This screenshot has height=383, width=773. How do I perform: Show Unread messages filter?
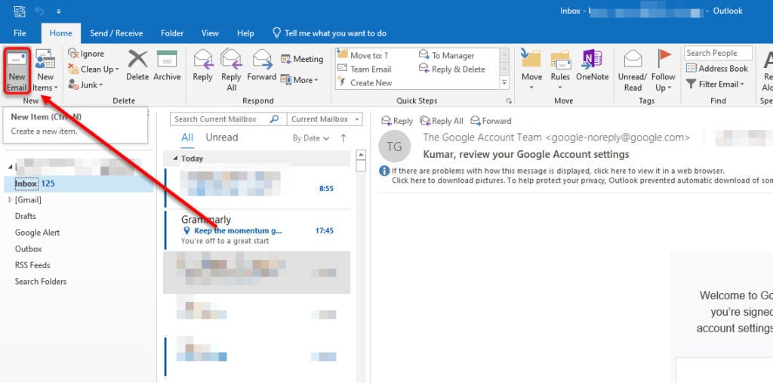[x=222, y=137]
